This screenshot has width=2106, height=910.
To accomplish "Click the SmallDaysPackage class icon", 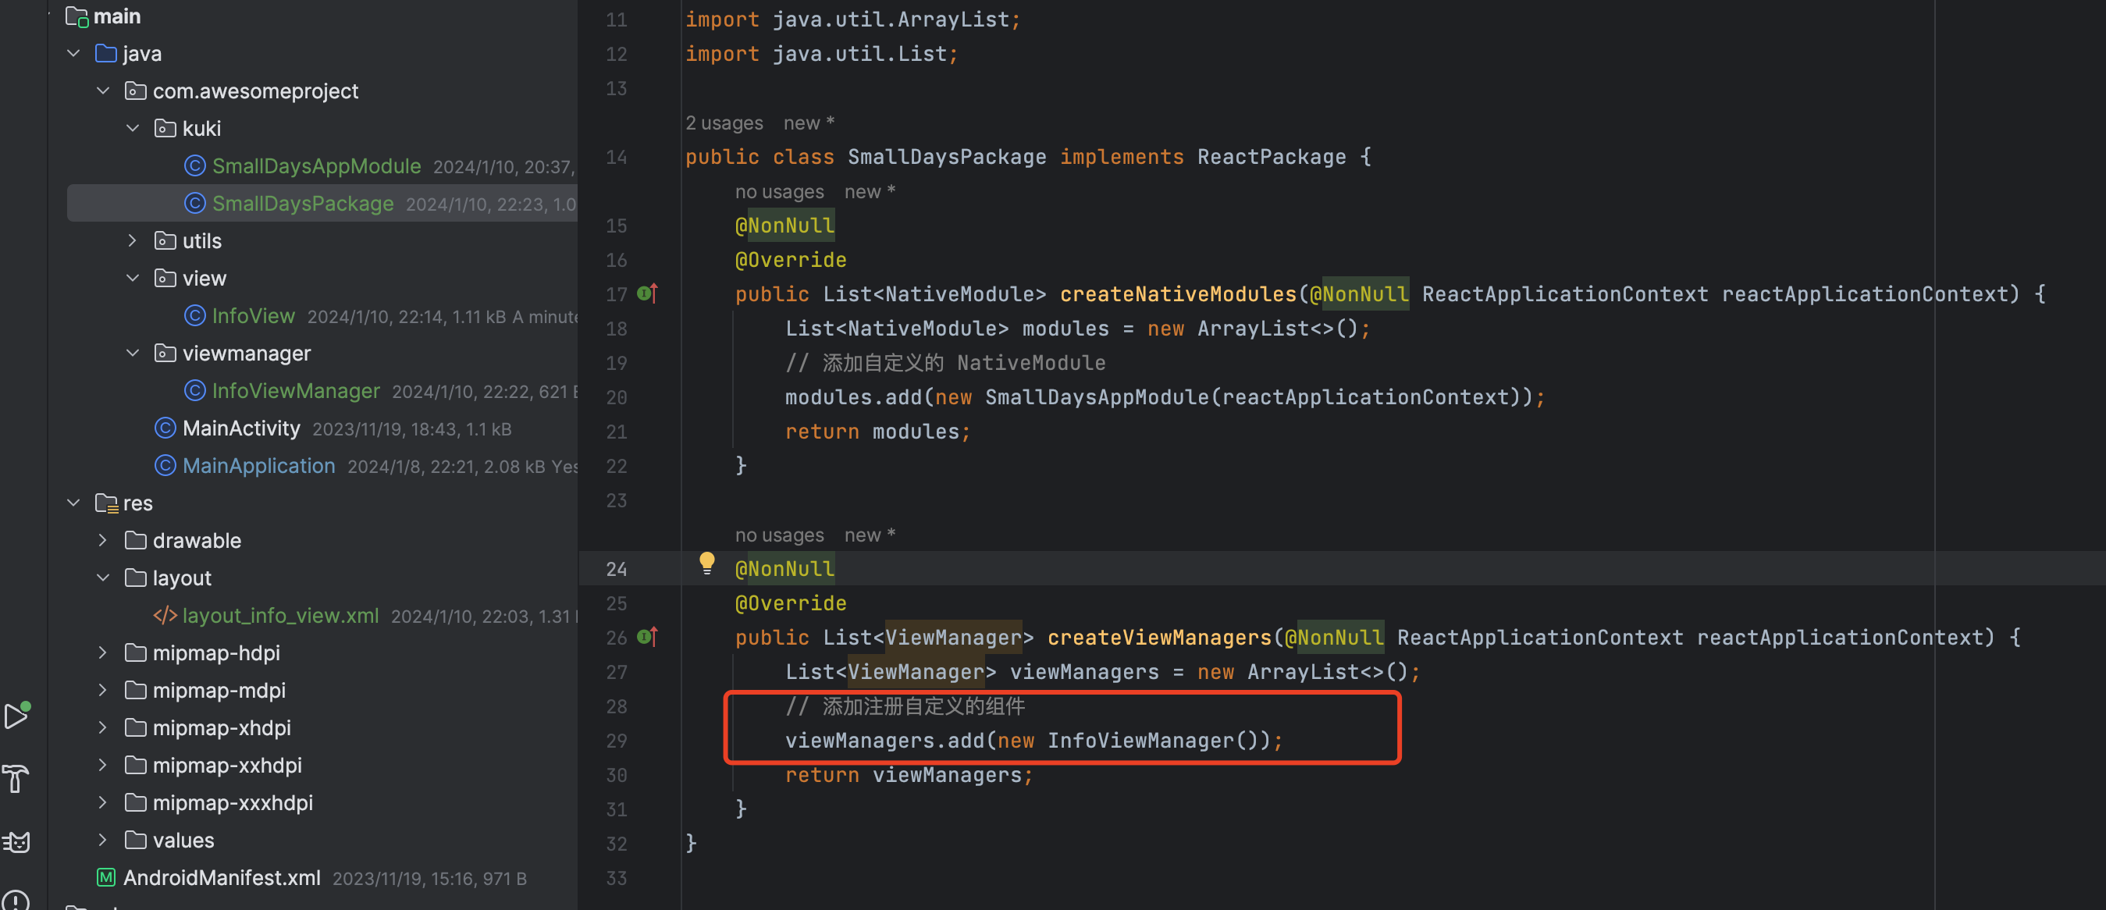I will pyautogui.click(x=194, y=203).
